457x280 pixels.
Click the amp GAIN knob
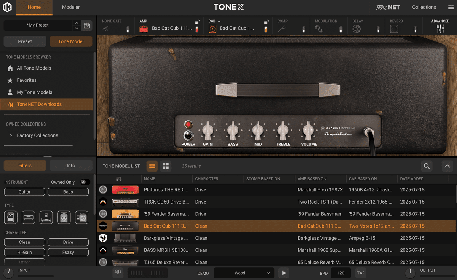tap(208, 131)
